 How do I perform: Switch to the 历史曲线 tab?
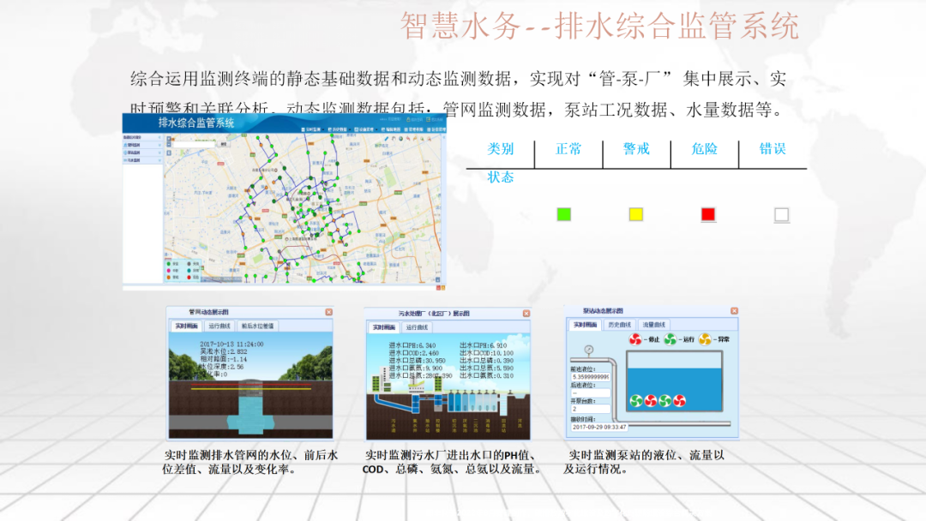619,325
